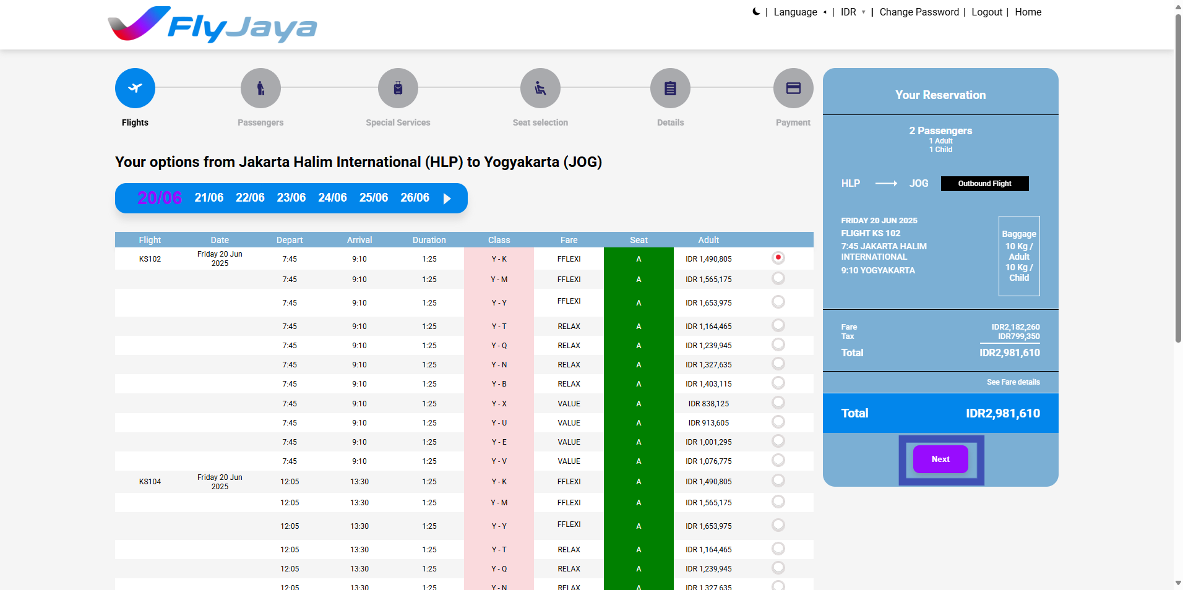
Task: Toggle dark mode with the moon icon
Action: pyautogui.click(x=756, y=12)
